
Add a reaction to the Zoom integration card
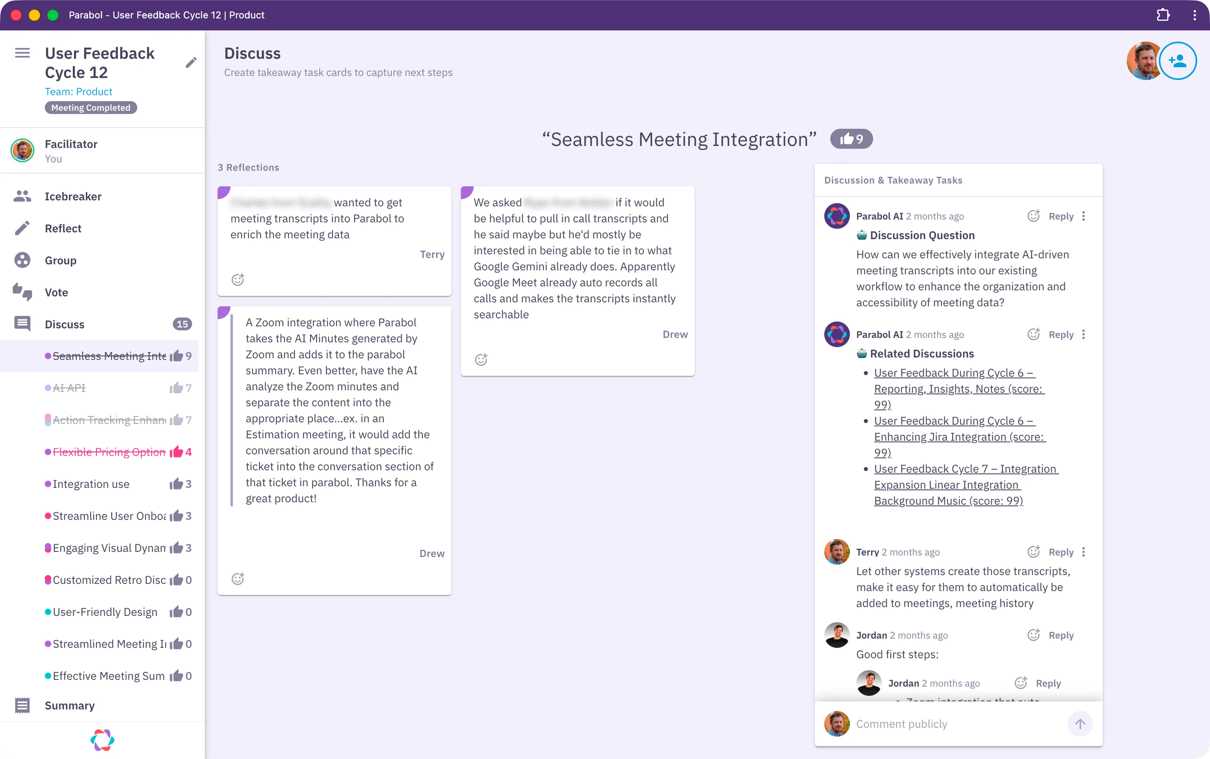click(238, 579)
